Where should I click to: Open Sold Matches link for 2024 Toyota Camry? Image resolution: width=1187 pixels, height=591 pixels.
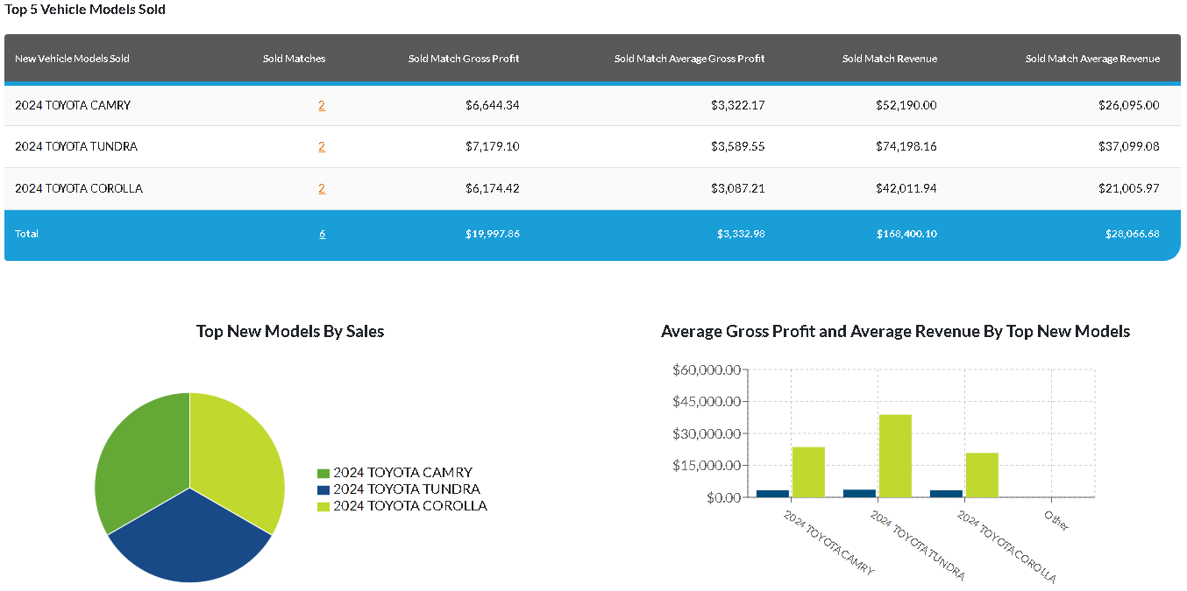click(322, 105)
